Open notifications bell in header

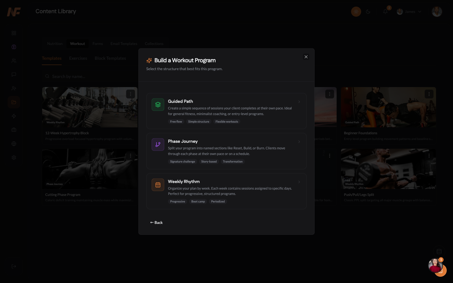coord(385,12)
